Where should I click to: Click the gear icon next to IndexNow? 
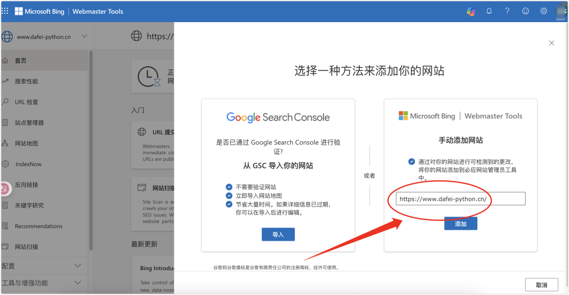click(x=5, y=164)
